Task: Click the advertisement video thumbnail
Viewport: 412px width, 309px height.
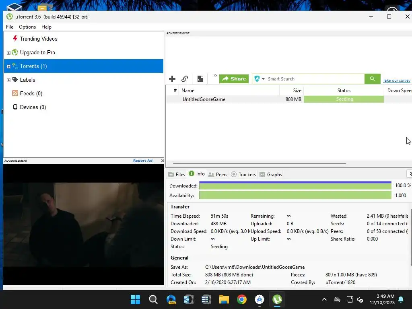Action: [x=84, y=225]
